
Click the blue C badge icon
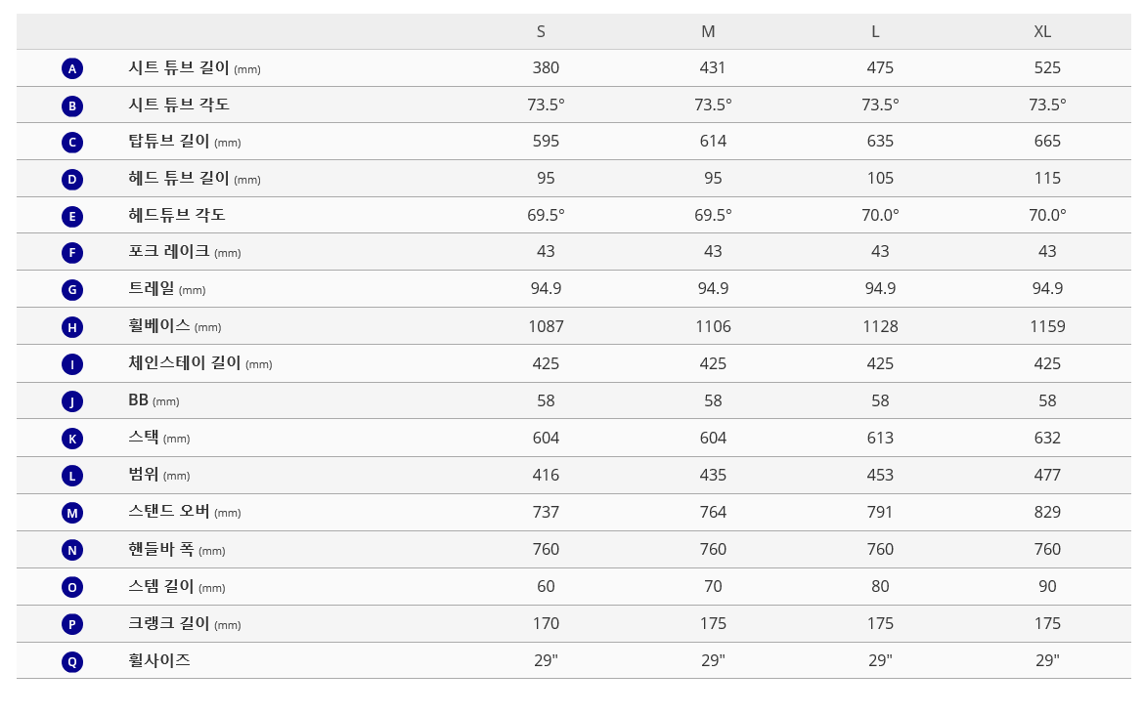click(72, 143)
